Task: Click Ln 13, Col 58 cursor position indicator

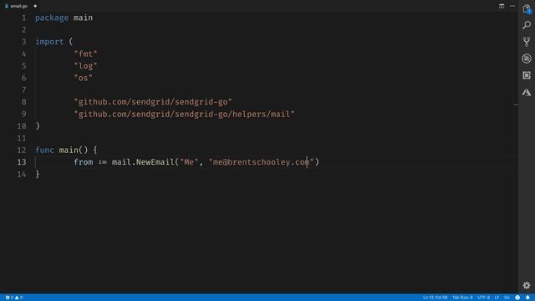Action: click(435, 298)
